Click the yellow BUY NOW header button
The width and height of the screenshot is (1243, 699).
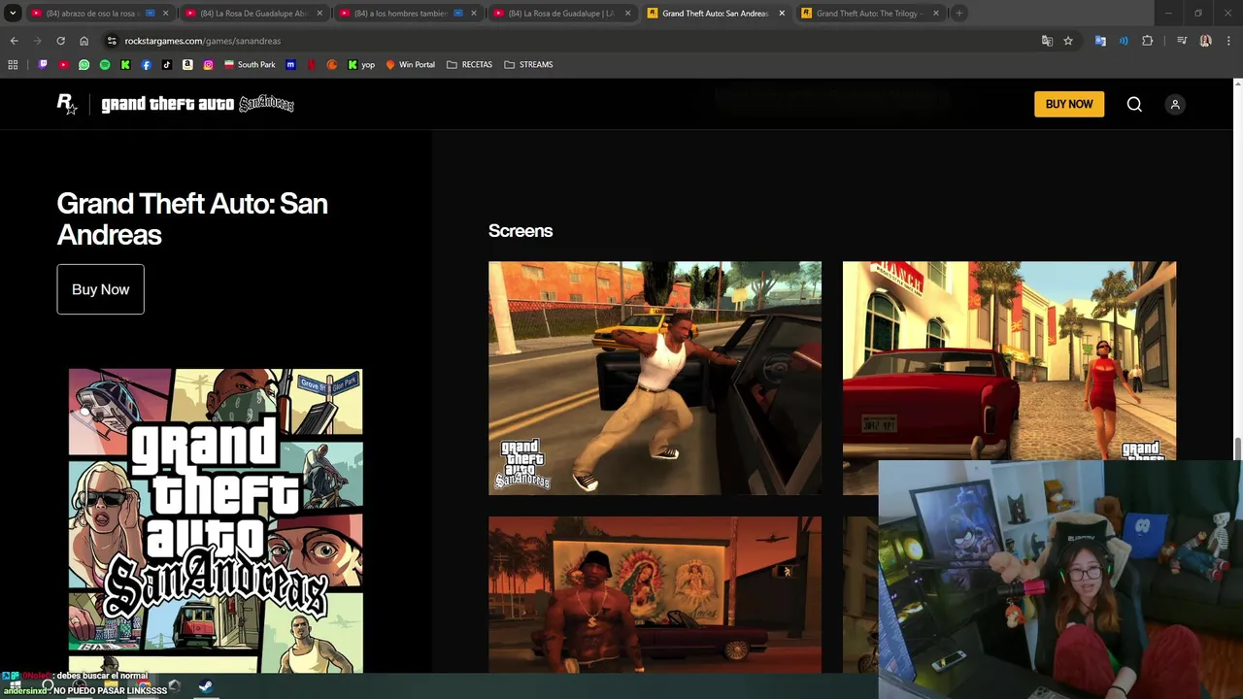(1069, 104)
